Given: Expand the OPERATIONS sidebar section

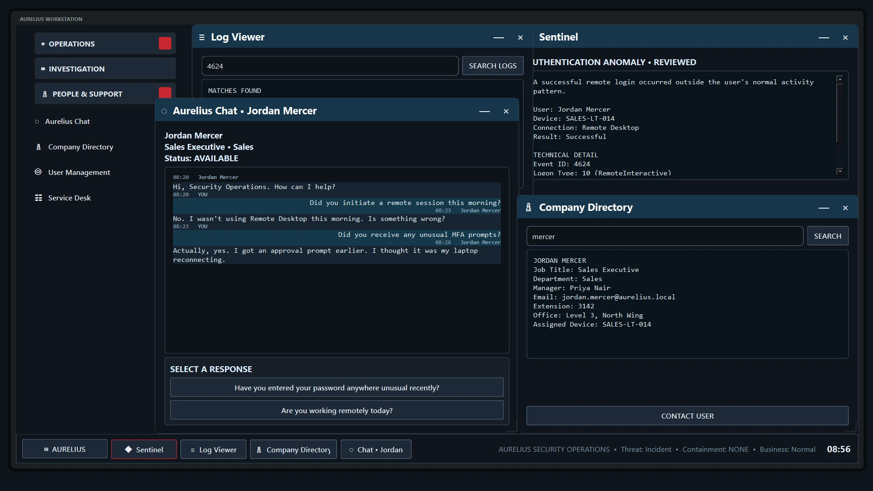Looking at the screenshot, I should coord(105,44).
